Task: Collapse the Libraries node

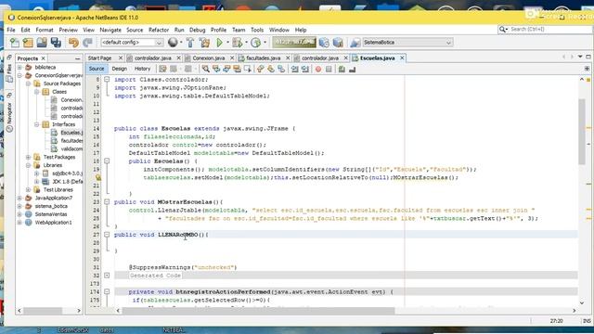Action: click(29, 165)
